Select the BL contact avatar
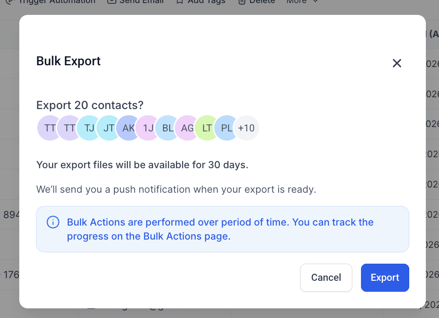The height and width of the screenshot is (318, 439). point(167,128)
